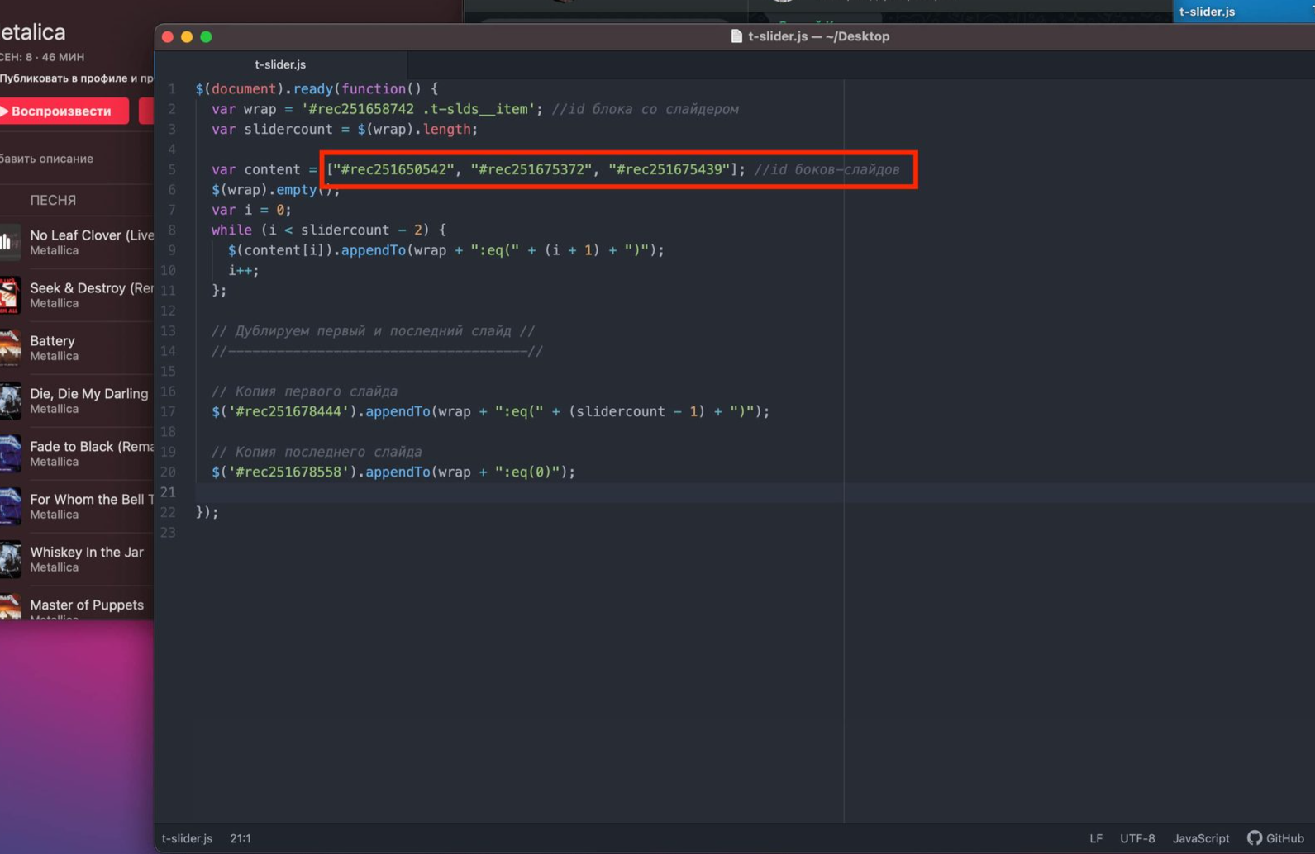Select Whiskey In the Jar song

point(77,559)
